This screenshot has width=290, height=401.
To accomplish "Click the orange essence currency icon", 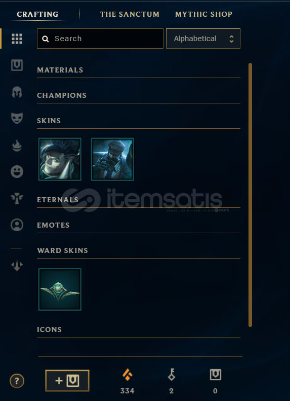I will point(128,375).
